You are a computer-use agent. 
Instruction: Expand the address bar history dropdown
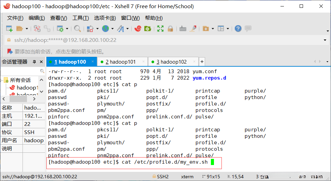(x=325, y=40)
